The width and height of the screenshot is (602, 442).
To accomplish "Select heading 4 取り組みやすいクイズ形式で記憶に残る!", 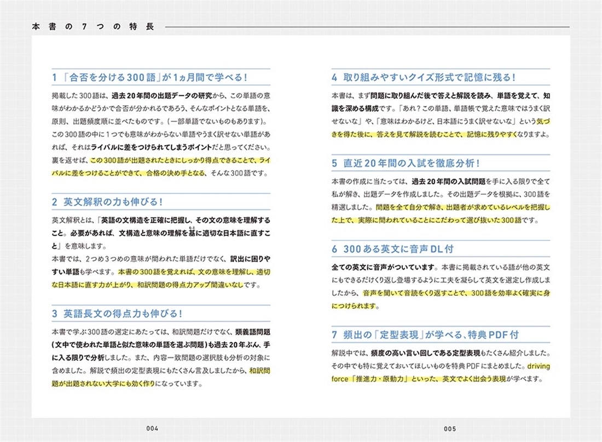I will [424, 77].
